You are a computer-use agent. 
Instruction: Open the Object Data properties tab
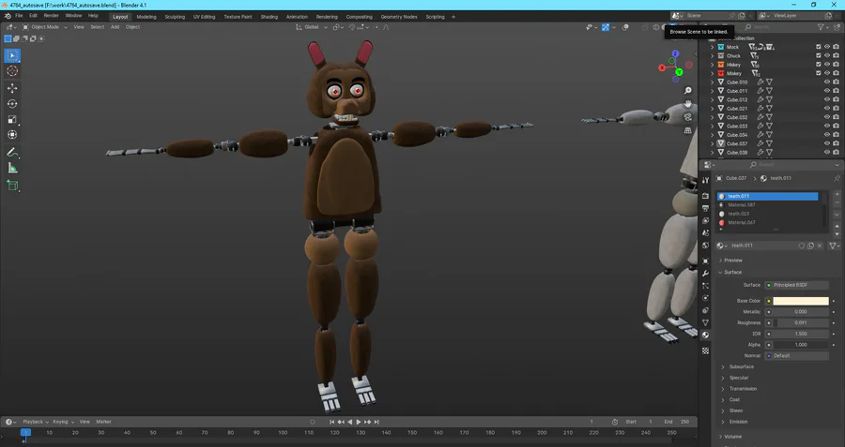pos(705,322)
